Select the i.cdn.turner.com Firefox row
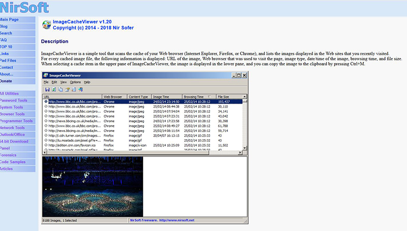 [x=143, y=136]
